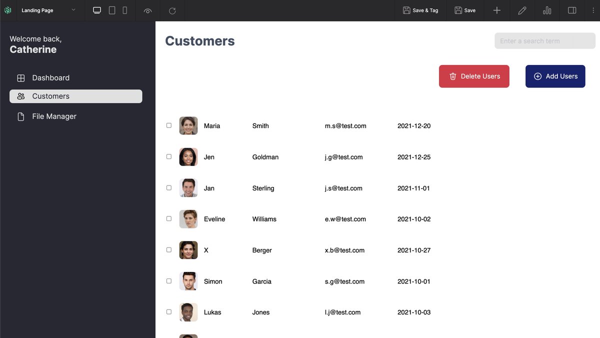Click Jen's avatar photo
600x338 pixels.
pyautogui.click(x=188, y=157)
